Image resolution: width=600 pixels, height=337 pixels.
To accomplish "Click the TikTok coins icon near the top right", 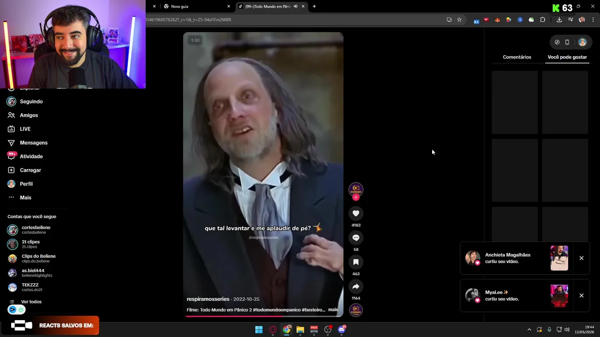I will point(557,42).
